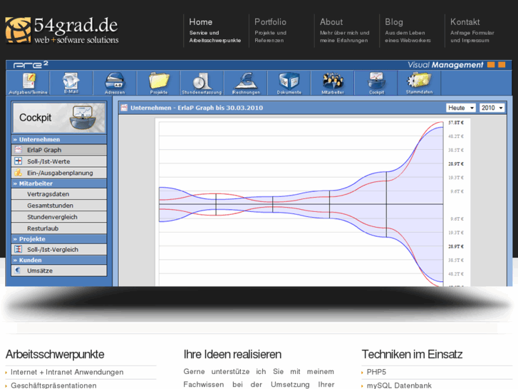Collapse the Kunden sidebar section
Screen dimensions: 518x389
(59, 260)
